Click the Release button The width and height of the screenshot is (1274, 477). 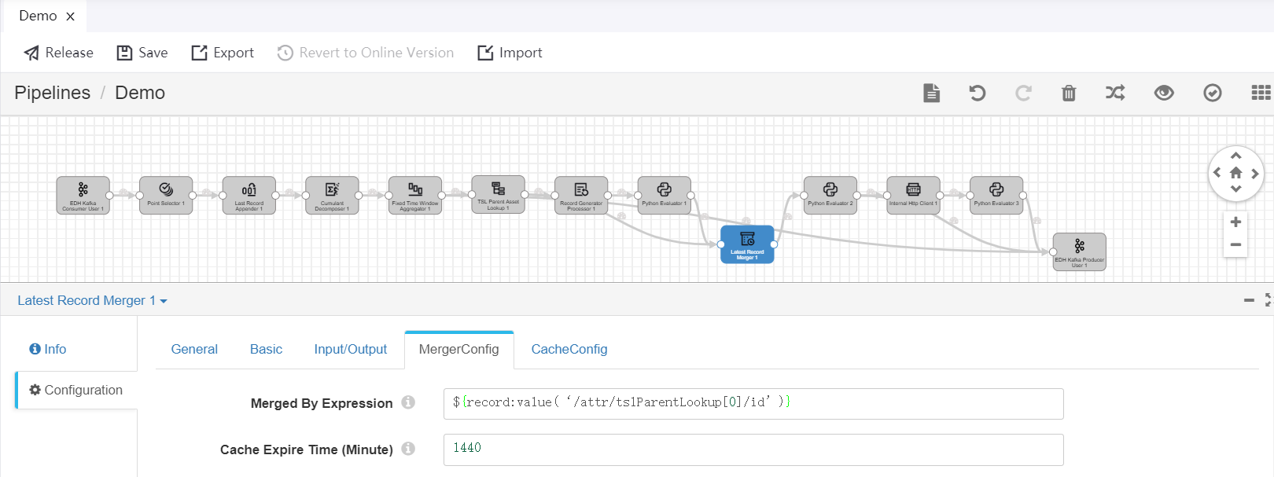coord(59,53)
